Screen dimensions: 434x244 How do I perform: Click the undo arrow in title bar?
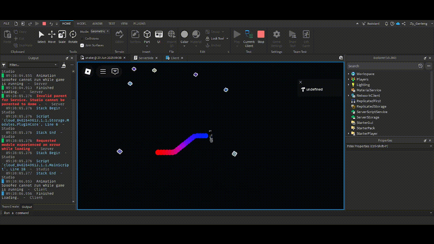(x=51, y=24)
